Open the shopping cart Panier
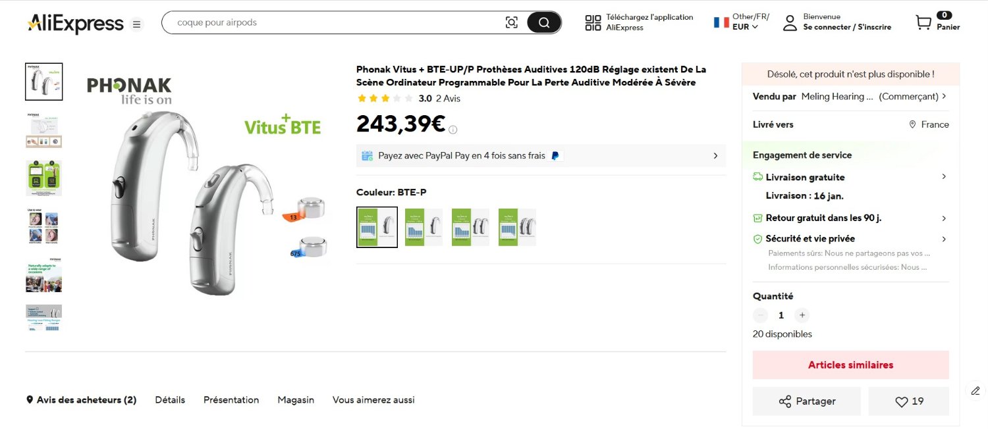 click(x=937, y=23)
